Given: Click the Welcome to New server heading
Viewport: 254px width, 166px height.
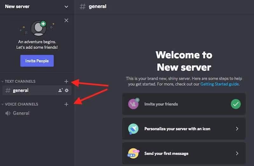Looking at the screenshot, I should pyautogui.click(x=184, y=61).
